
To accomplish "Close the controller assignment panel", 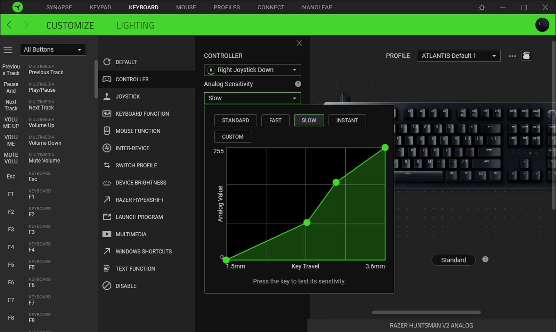I will click(299, 43).
